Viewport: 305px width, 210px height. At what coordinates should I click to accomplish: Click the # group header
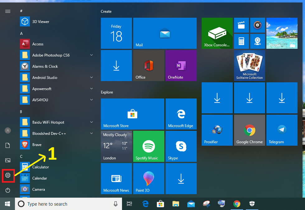coord(21,11)
